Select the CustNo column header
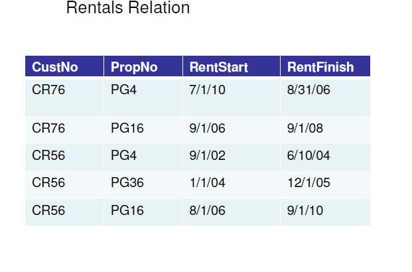The width and height of the screenshot is (412, 272). tap(55, 67)
